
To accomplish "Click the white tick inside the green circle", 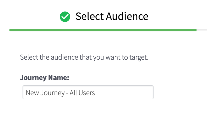I will (x=65, y=17).
